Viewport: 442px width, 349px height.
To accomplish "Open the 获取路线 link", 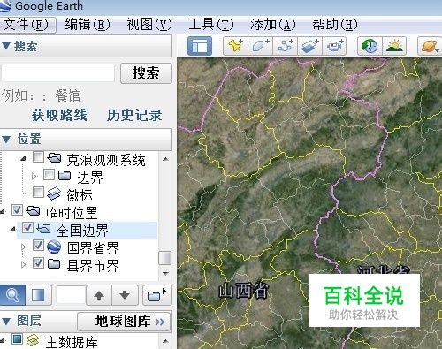I will coord(59,115).
